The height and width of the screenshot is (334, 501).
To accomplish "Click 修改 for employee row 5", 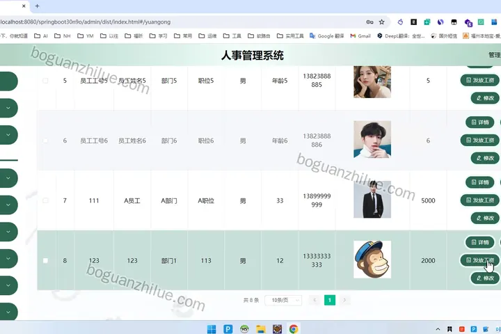I will tap(485, 98).
